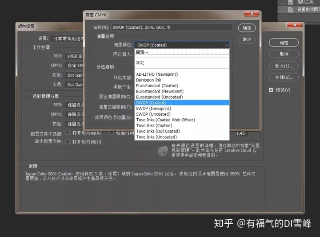
Task: Choose highlighted SWOP (Coated) list entry
Action: click(x=182, y=103)
